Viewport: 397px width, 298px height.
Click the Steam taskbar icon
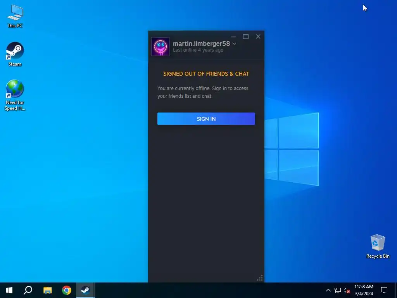86,290
